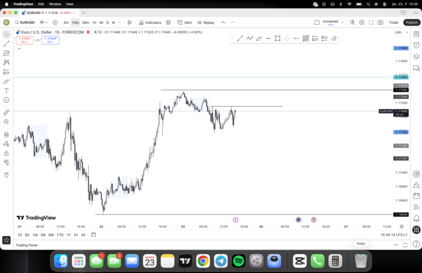The width and height of the screenshot is (422, 273).
Task: Select the eraser tool in floating toolbar
Action: (x=333, y=39)
